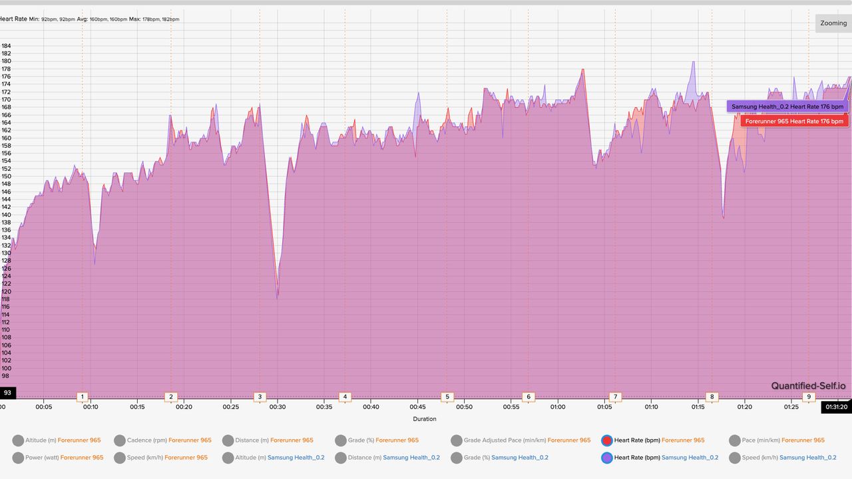The image size is (852, 479).
Task: Click the 01:15 duration axis tick label
Action: point(698,407)
